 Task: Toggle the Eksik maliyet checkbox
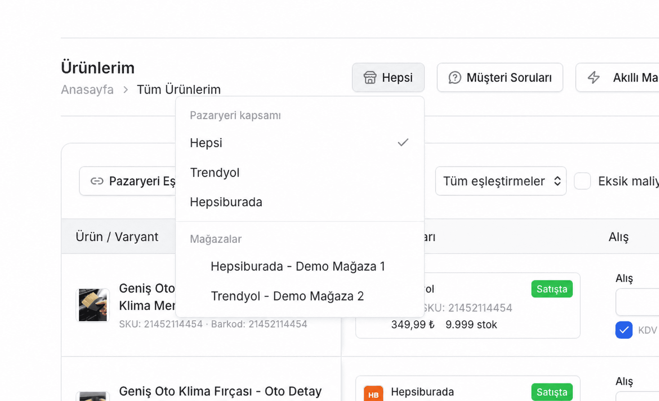click(x=582, y=181)
